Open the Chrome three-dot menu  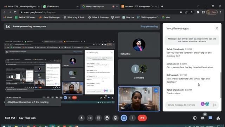pyautogui.click(x=220, y=12)
